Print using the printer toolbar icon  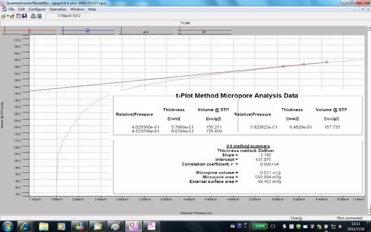33,16
